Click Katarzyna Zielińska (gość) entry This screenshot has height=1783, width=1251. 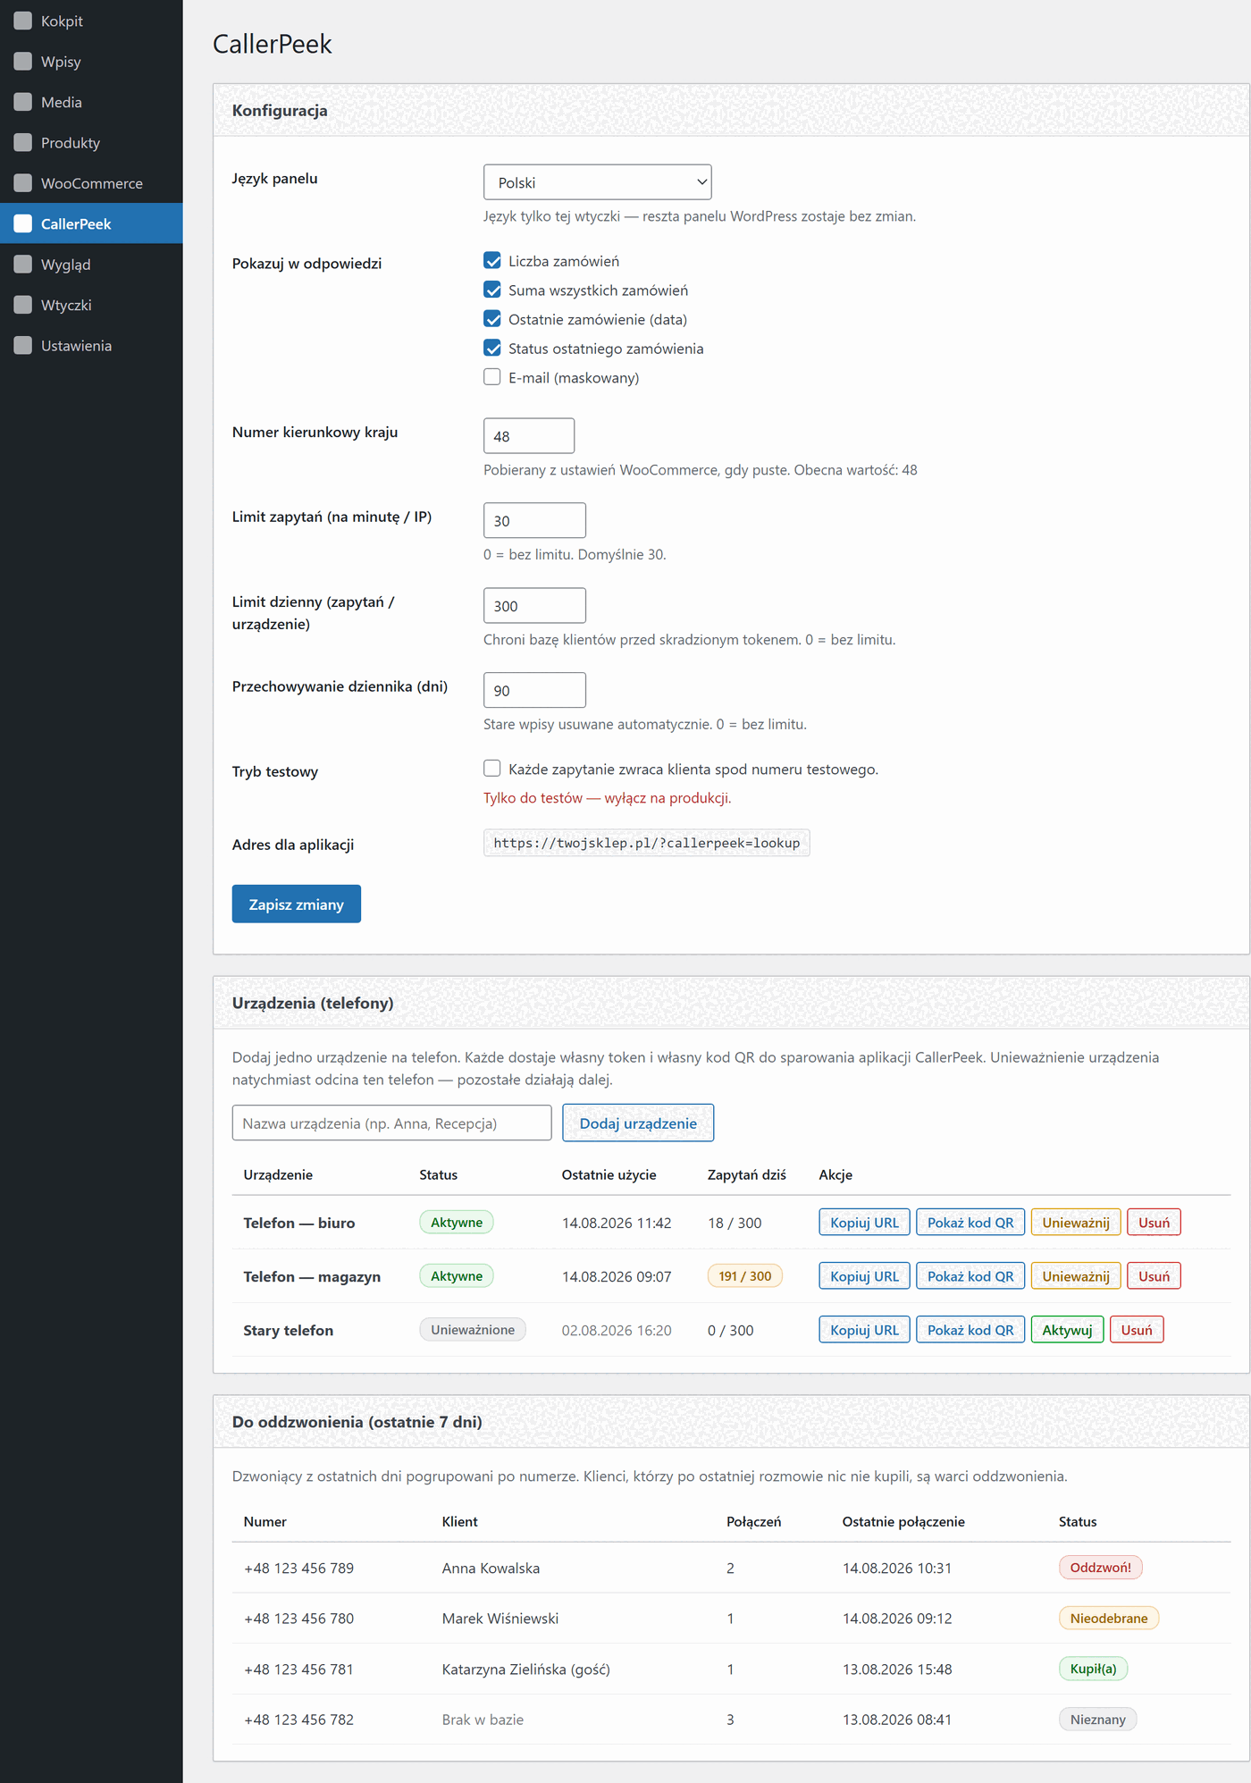526,1669
